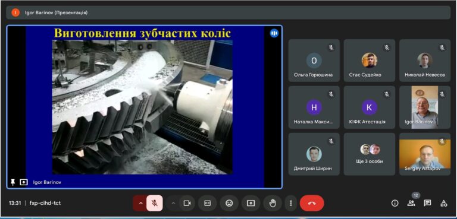Open the 'Ще 3 особи' tile

[370, 154]
